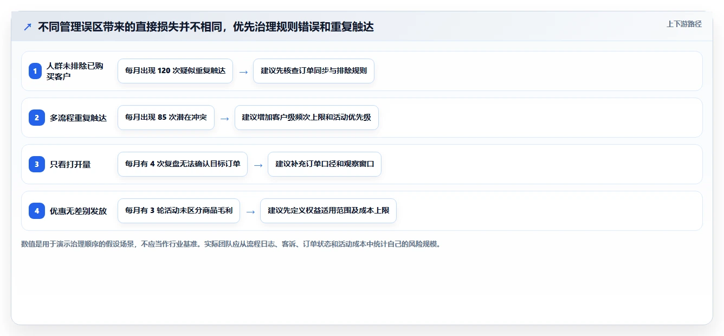Click the 建议补充订单口径和观察窗口 box
Image resolution: width=724 pixels, height=336 pixels.
[325, 164]
